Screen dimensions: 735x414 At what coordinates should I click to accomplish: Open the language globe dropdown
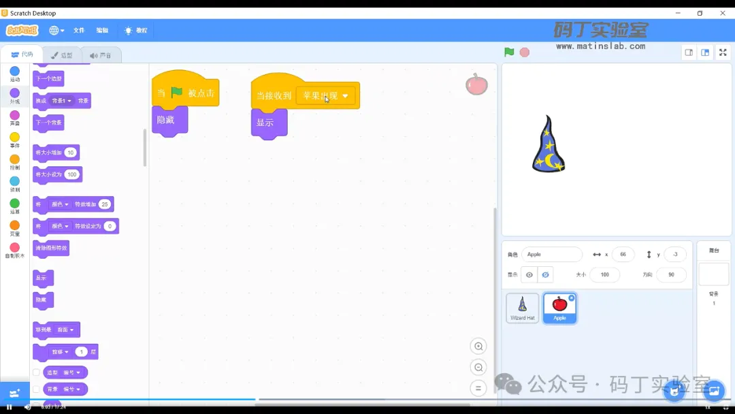56,30
